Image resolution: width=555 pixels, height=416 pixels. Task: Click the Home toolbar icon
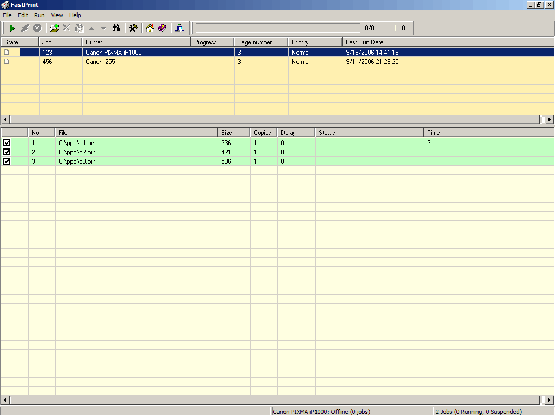click(x=148, y=28)
